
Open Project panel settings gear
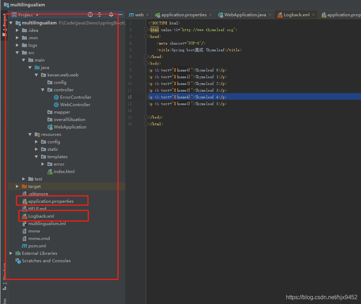coord(111,15)
